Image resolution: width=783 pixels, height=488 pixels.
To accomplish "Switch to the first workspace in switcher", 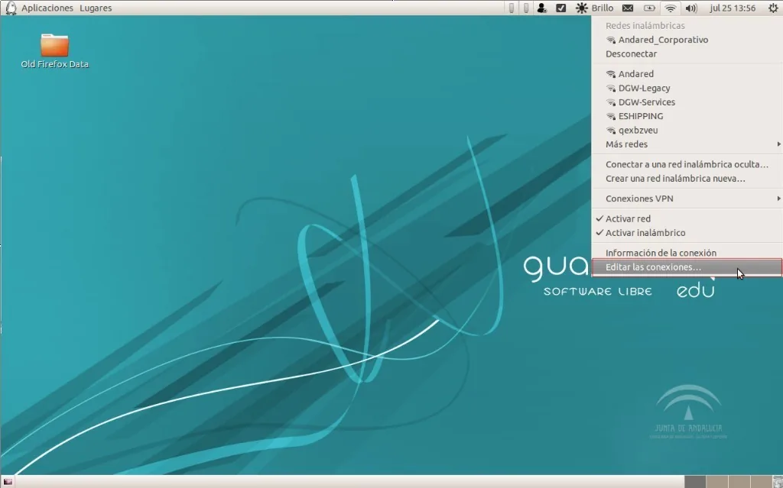I will (x=694, y=482).
